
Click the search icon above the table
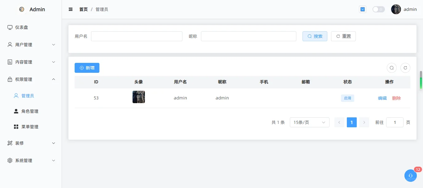(391, 68)
